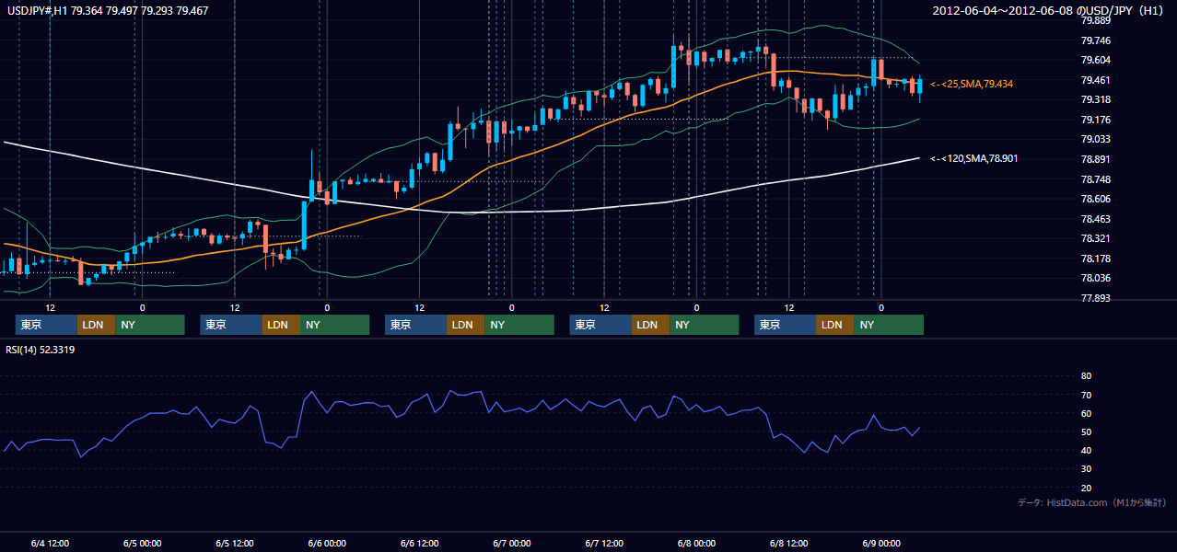
Task: Click price axis value 79.461
Action: (x=1094, y=80)
